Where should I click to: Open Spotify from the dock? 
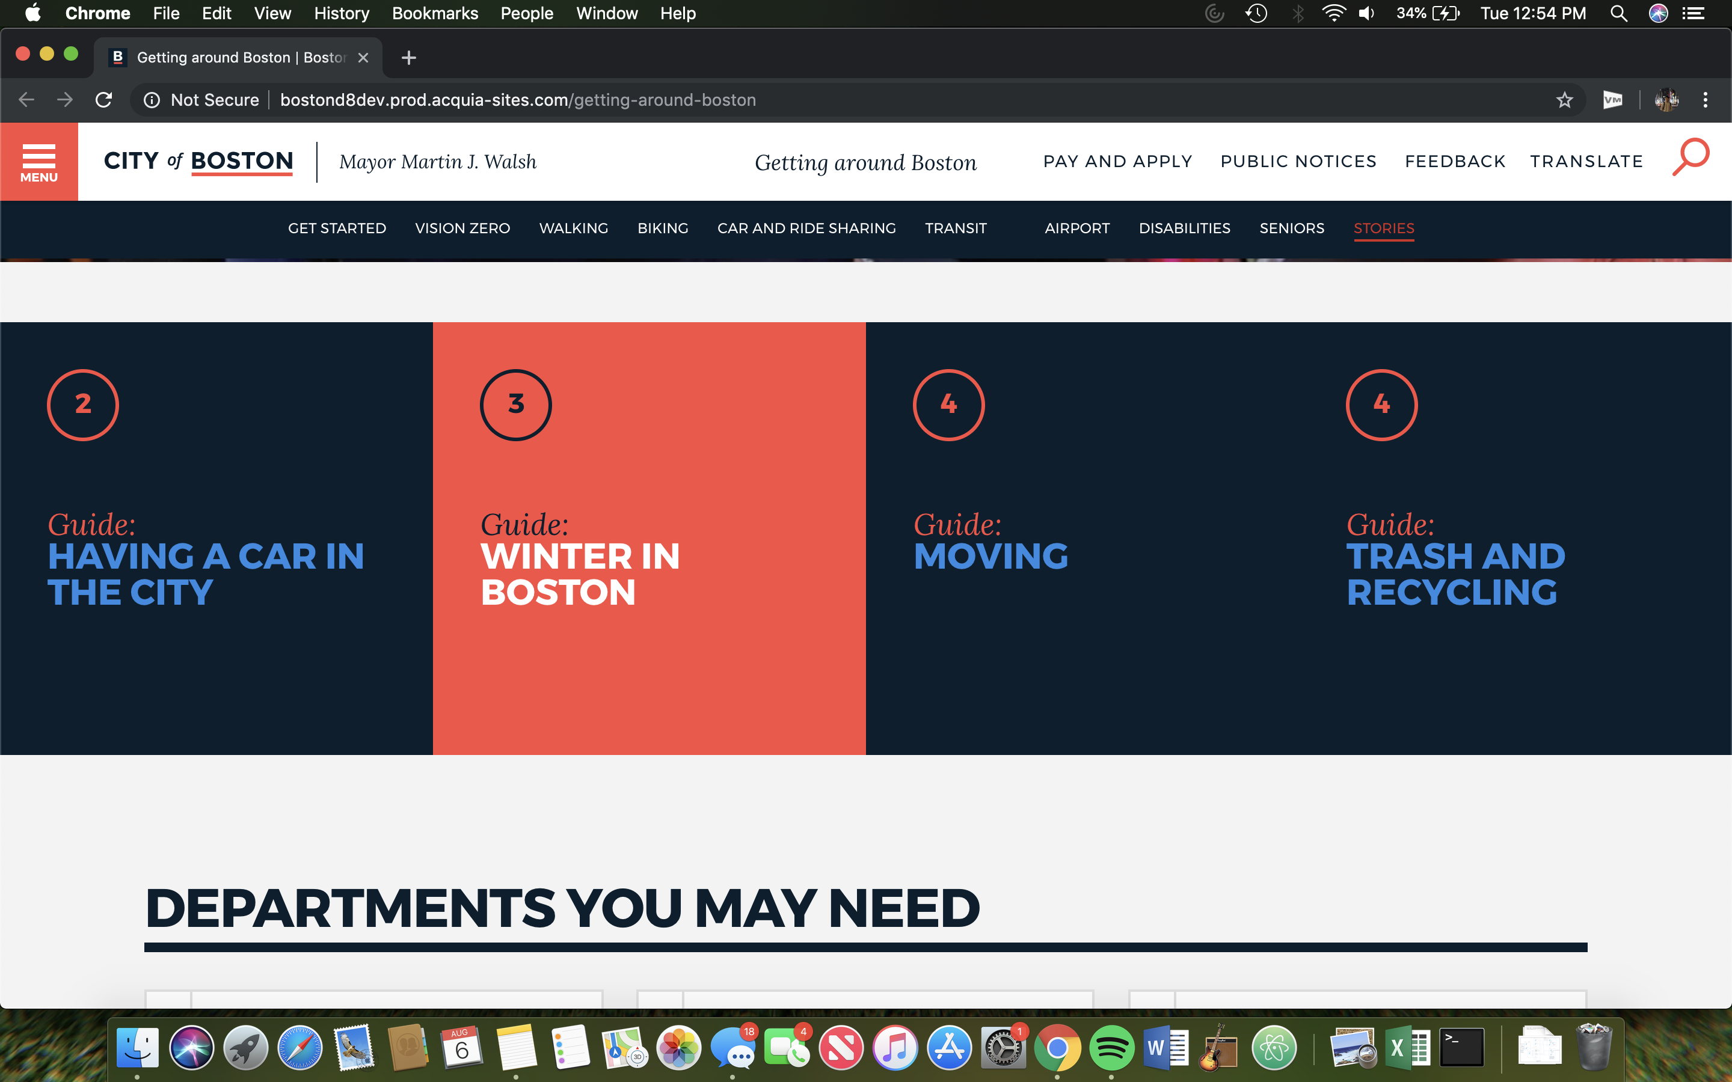[1111, 1049]
